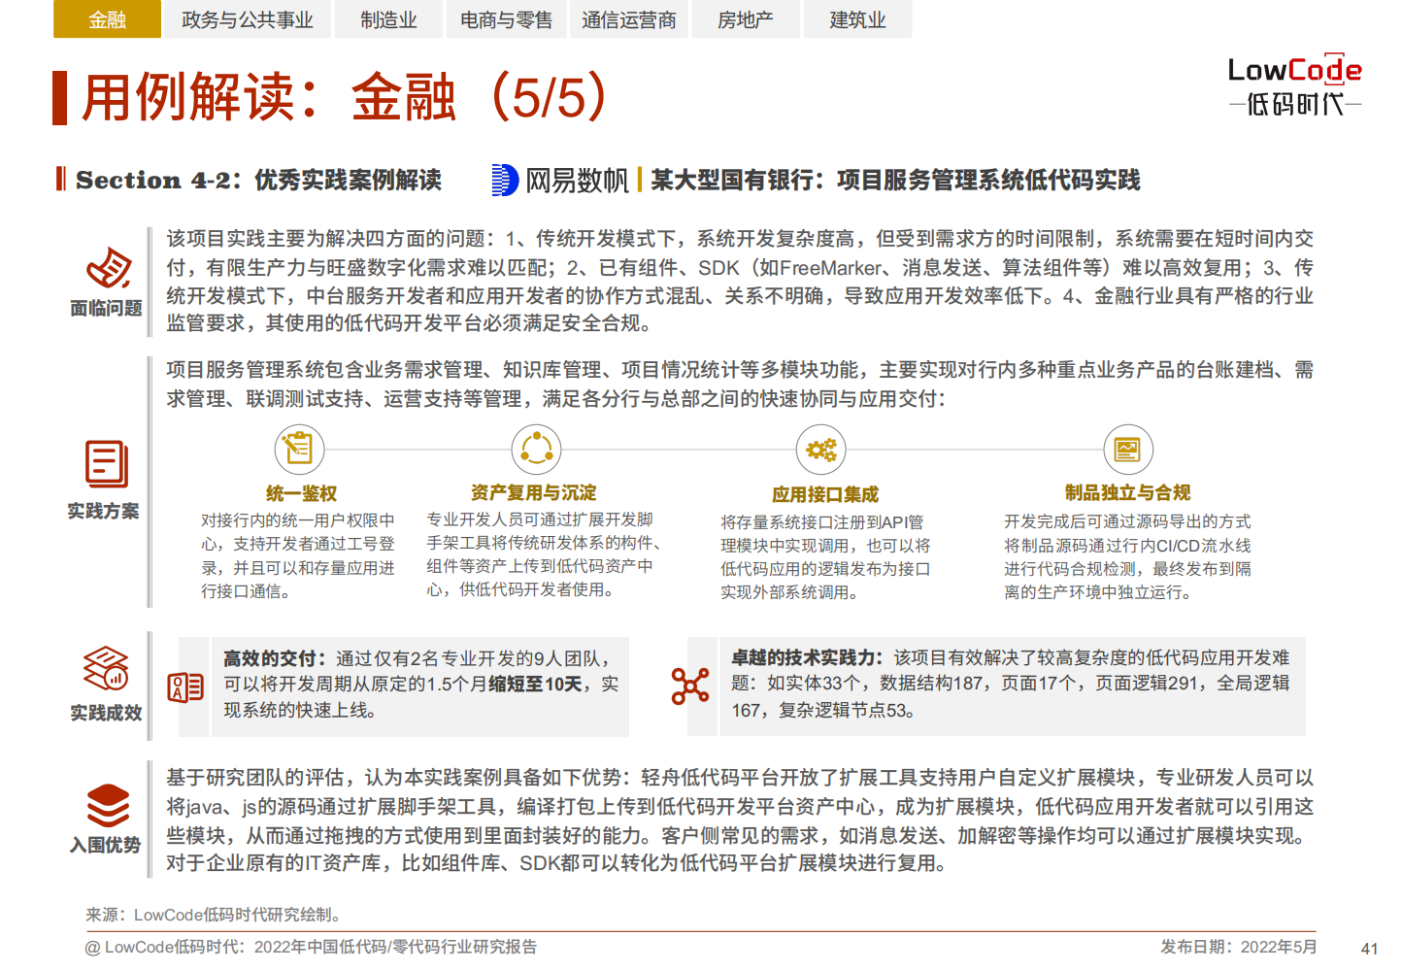Switch to the 建筑业 tab
Screen dimensions: 1402x971
pos(858,19)
